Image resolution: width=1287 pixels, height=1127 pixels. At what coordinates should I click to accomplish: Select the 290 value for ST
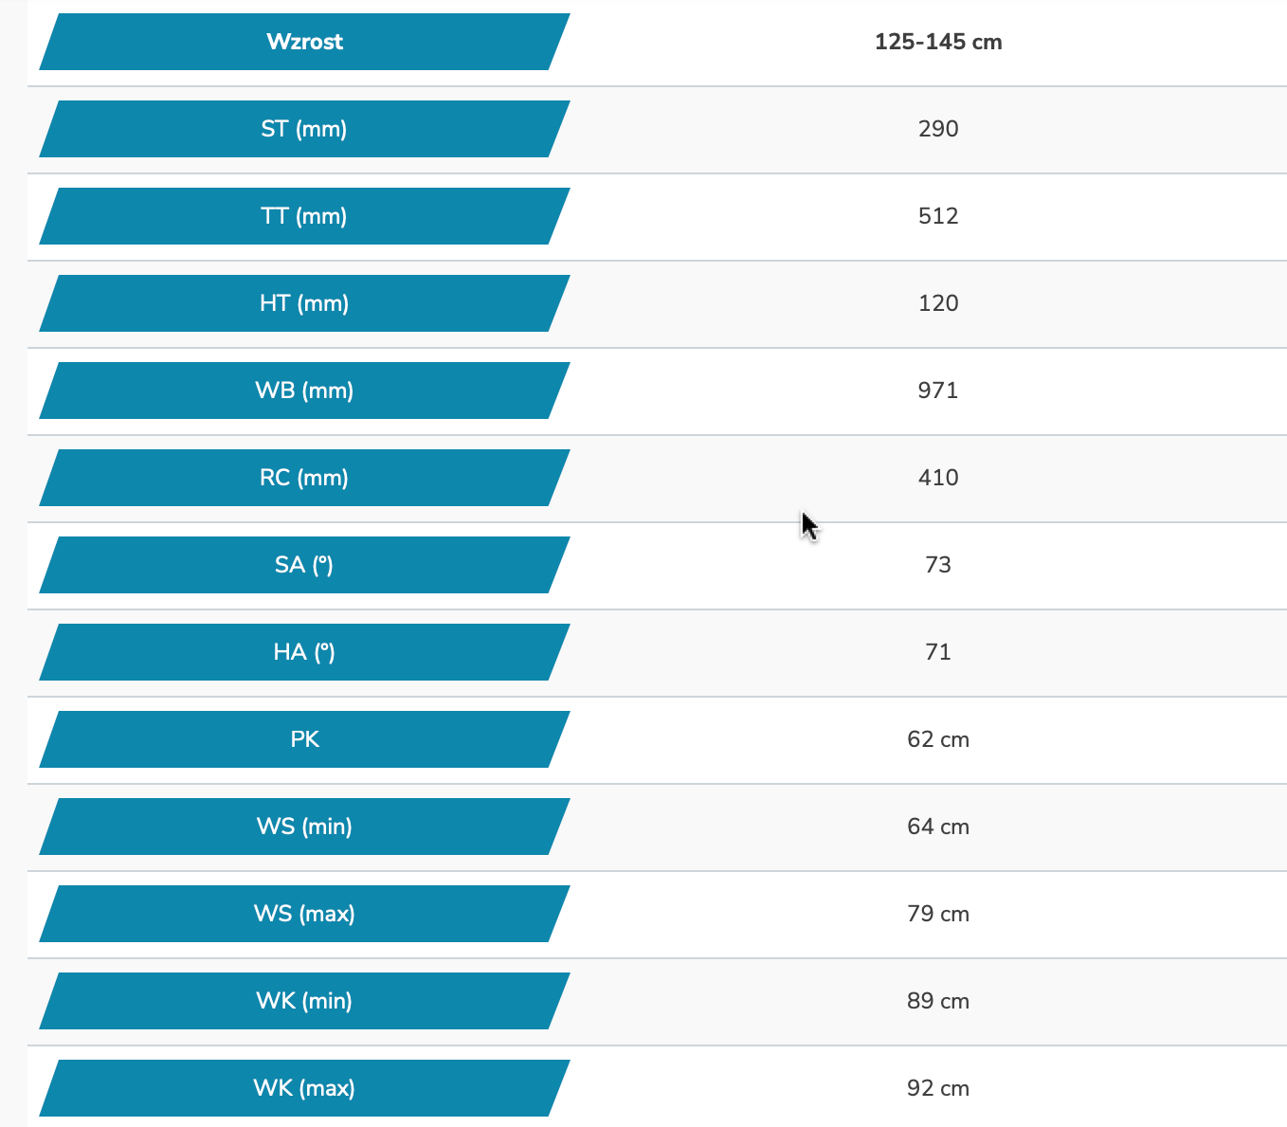(938, 129)
